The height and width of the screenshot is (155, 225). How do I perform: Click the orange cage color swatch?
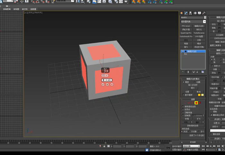coord(199,95)
